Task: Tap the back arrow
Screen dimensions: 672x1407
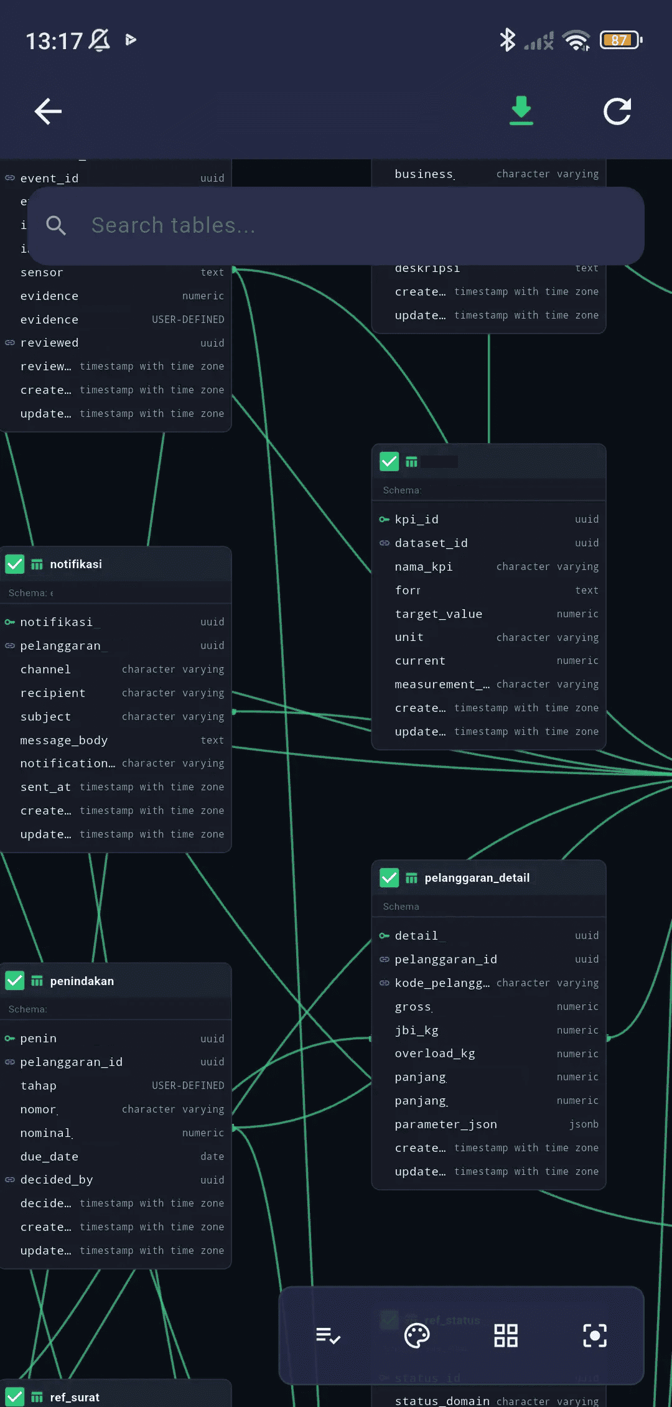Action: pyautogui.click(x=48, y=111)
